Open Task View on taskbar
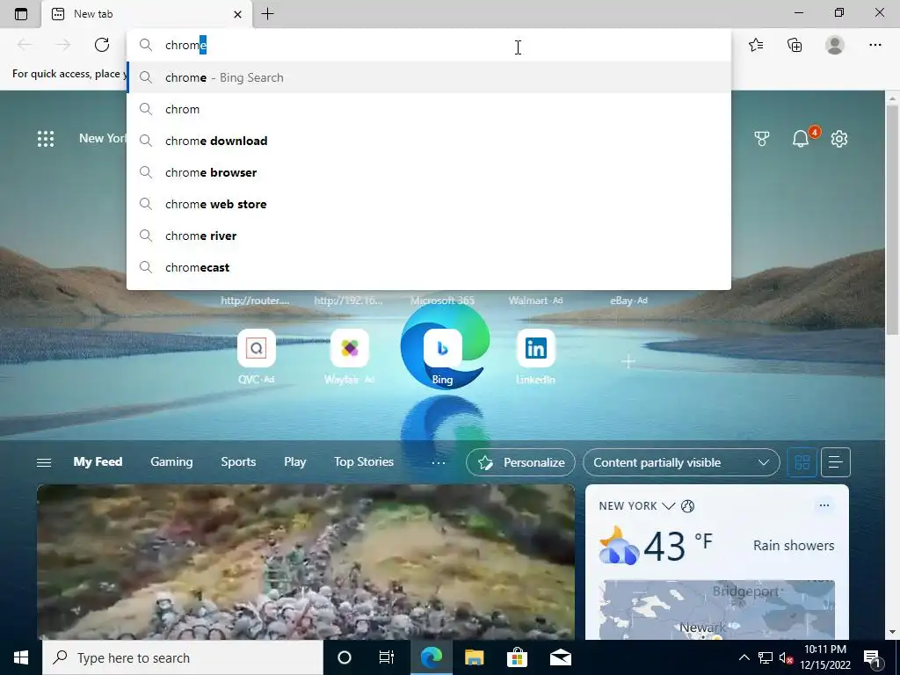The width and height of the screenshot is (900, 675). [x=387, y=657]
